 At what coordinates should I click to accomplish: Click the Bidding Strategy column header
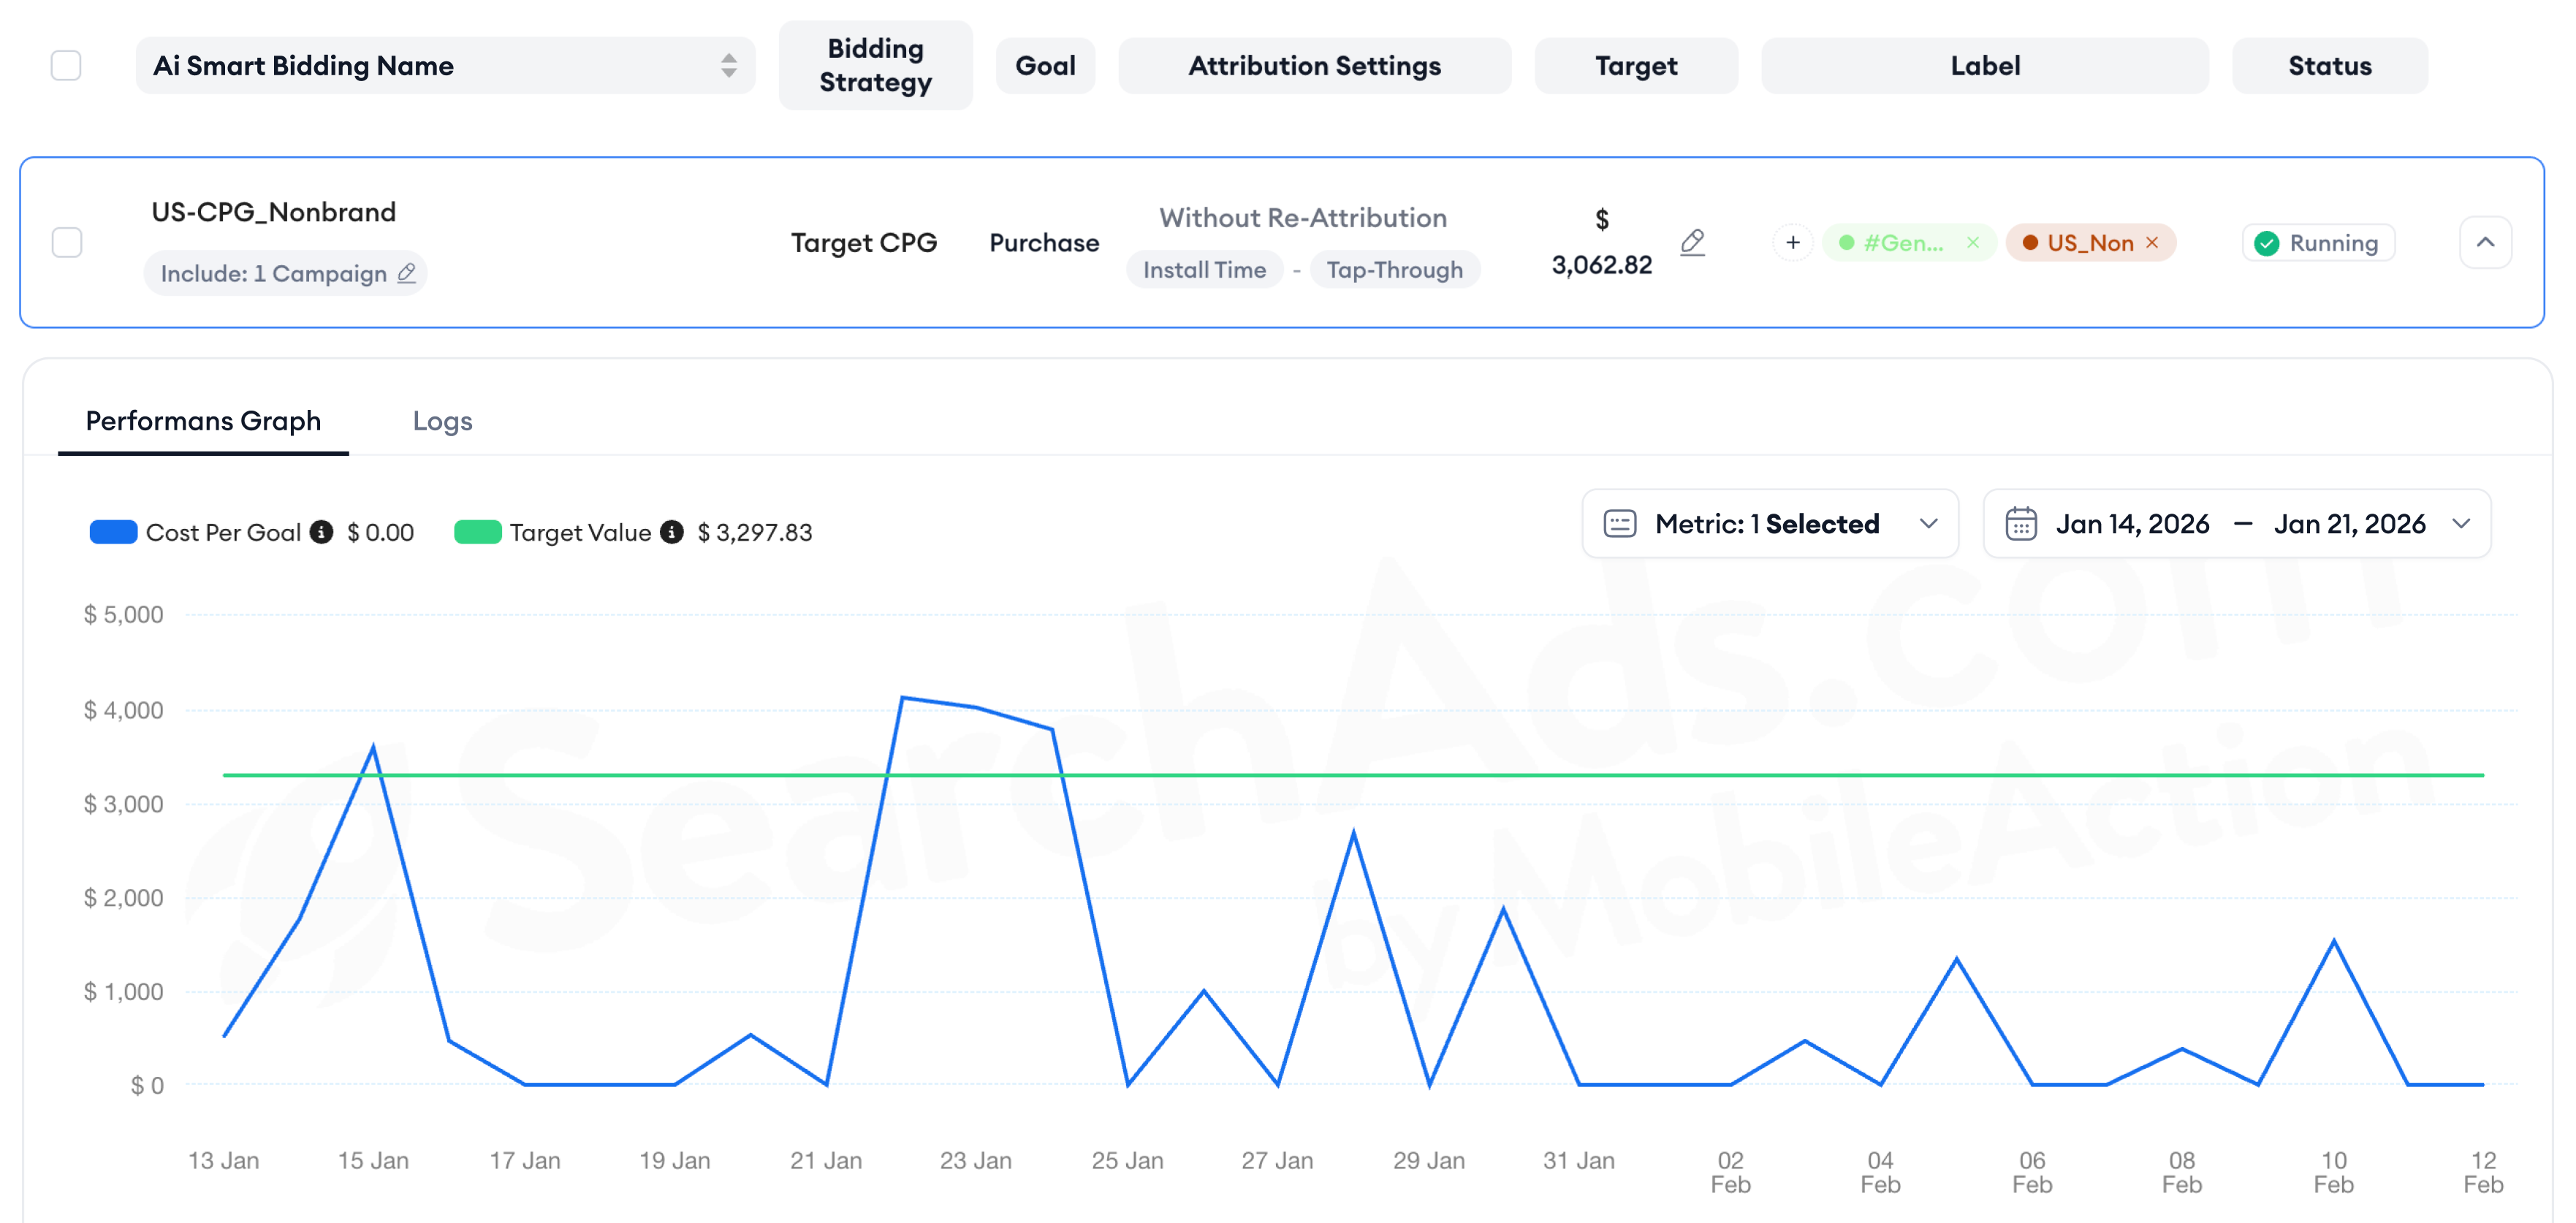pos(875,66)
